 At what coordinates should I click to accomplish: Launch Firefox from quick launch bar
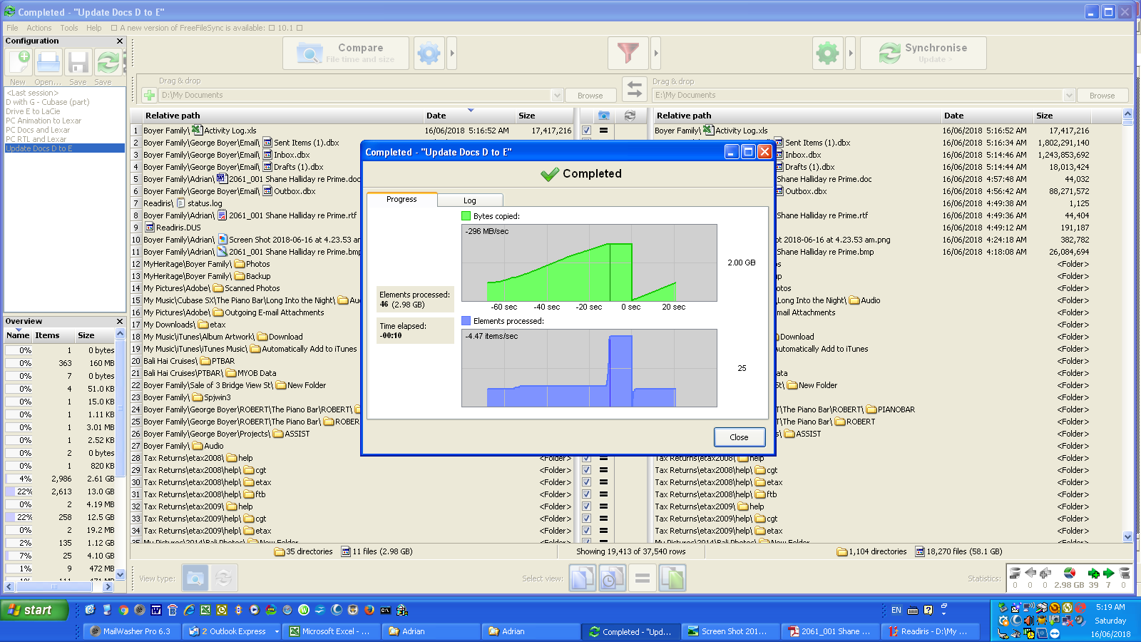pyautogui.click(x=369, y=610)
